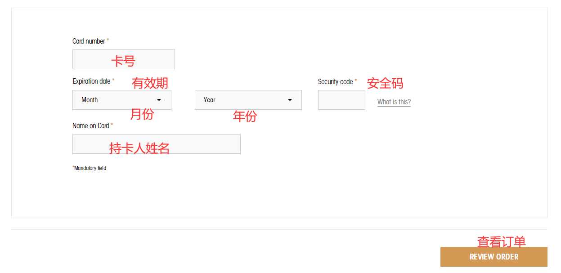This screenshot has width=561, height=273.
Task: Click the Card number input field
Action: click(x=123, y=59)
